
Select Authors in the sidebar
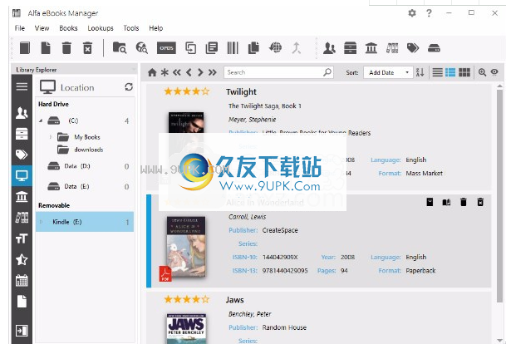click(22, 113)
